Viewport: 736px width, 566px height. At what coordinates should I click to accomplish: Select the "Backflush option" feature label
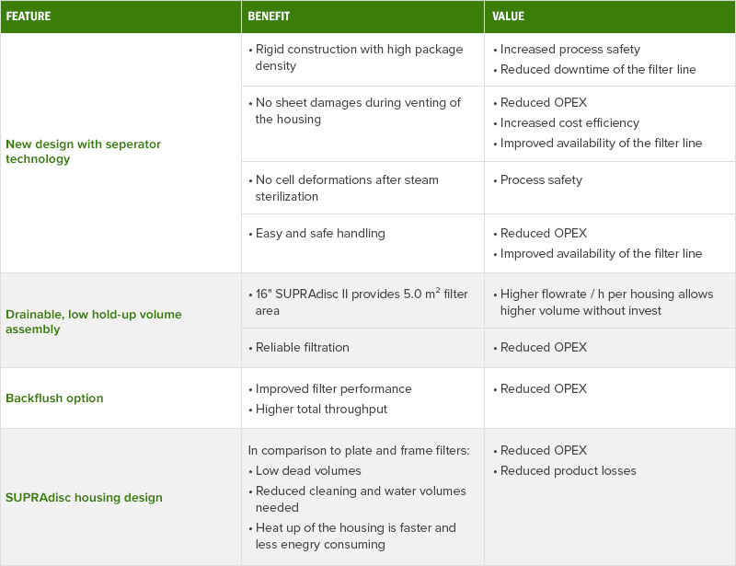pos(54,399)
